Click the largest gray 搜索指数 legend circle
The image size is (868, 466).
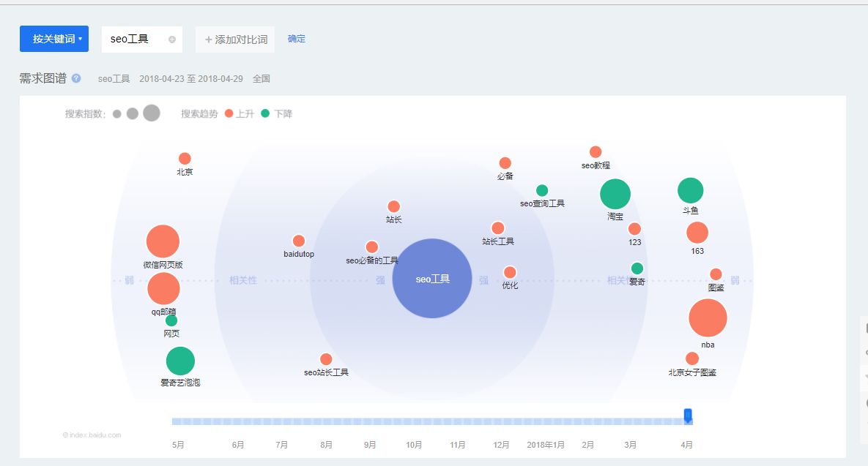click(152, 113)
